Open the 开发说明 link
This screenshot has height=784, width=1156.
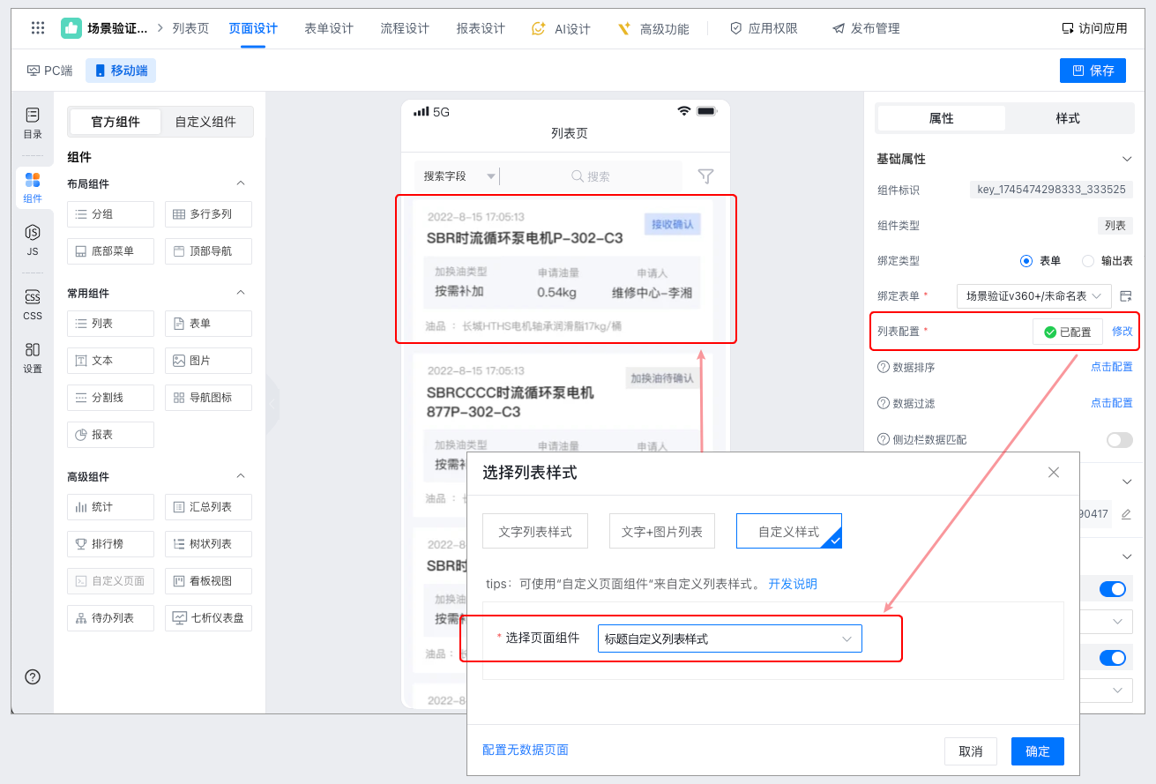tap(793, 584)
